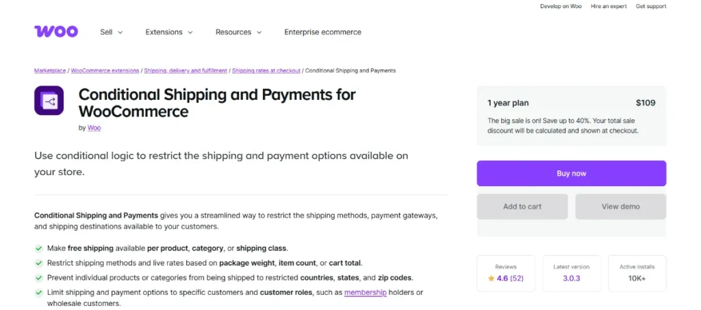Screen dimensions: 701x310
Task: Click the Conditional Shipping plugin icon
Action: coord(49,101)
